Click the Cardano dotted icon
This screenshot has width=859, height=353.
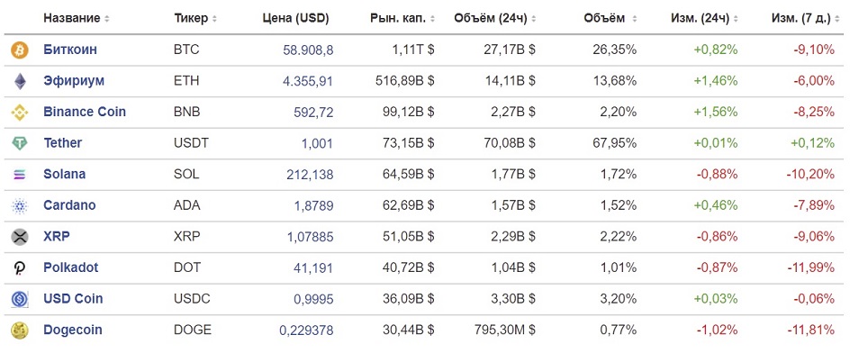coord(20,206)
